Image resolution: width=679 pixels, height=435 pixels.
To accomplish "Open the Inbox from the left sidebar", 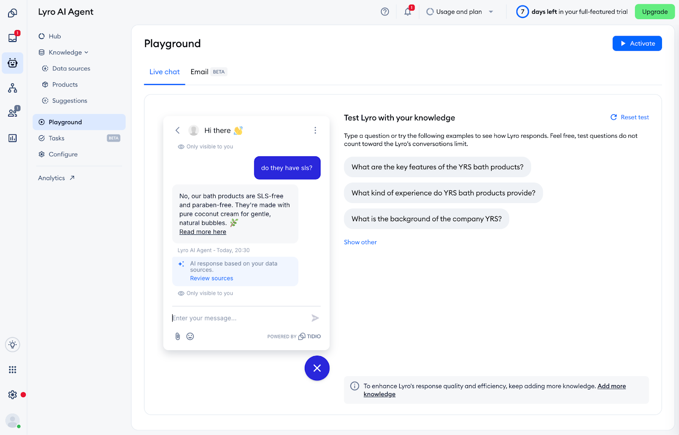I will [12, 38].
